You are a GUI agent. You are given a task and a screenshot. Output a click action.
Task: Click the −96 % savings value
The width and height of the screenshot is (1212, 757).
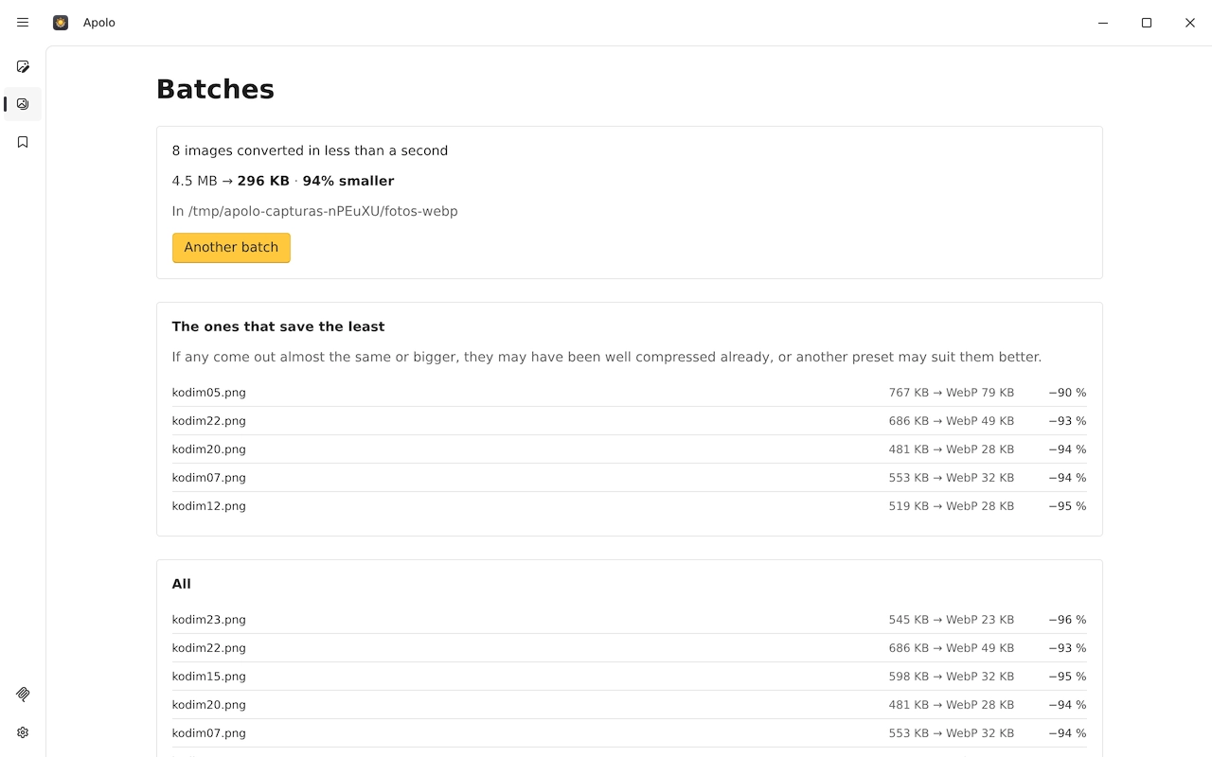1067,620
